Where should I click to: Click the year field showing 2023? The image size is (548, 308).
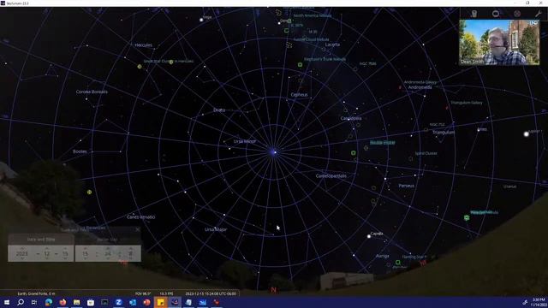(22, 253)
